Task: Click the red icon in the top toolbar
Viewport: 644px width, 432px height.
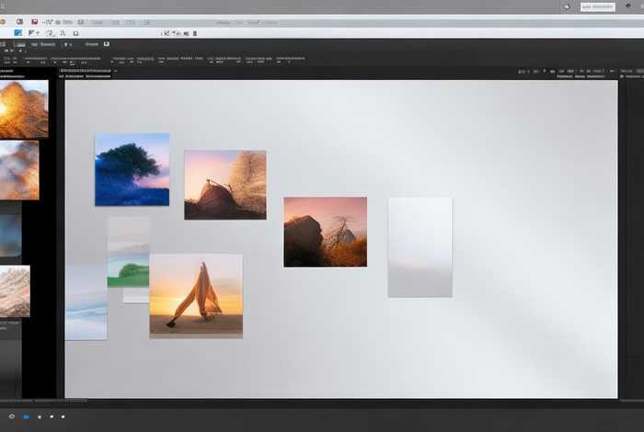Action: coord(35,21)
